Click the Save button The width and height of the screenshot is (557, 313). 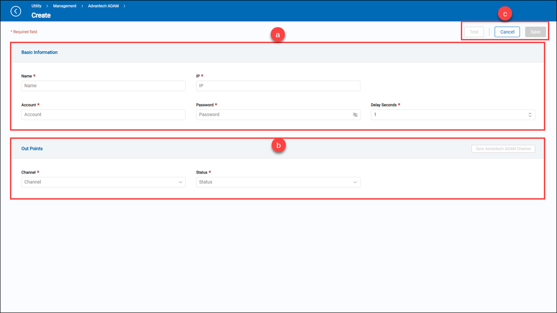point(535,32)
